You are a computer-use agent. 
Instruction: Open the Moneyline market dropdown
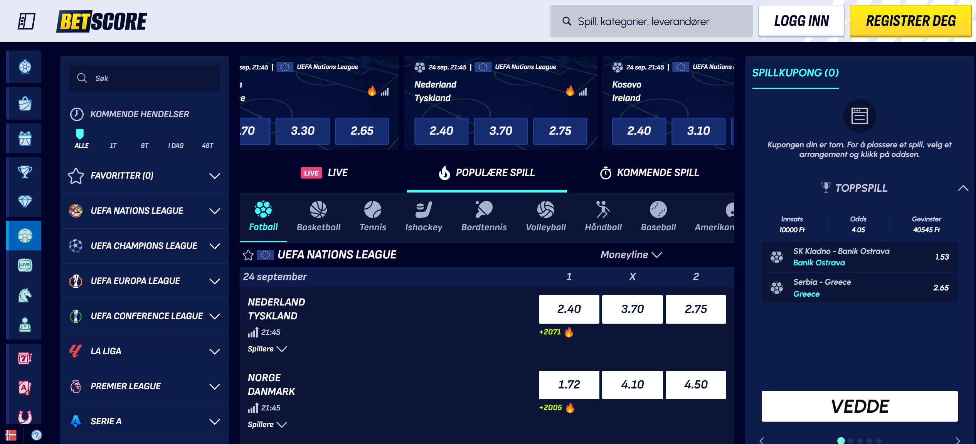(x=631, y=255)
